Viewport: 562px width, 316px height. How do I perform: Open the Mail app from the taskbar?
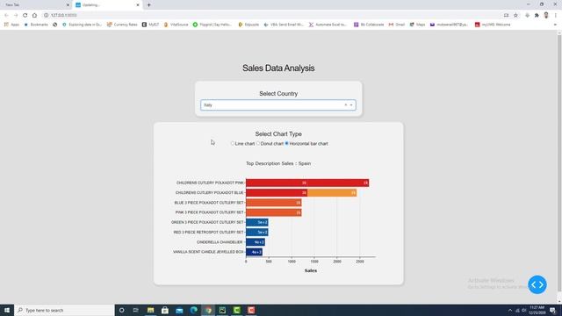pos(179,310)
